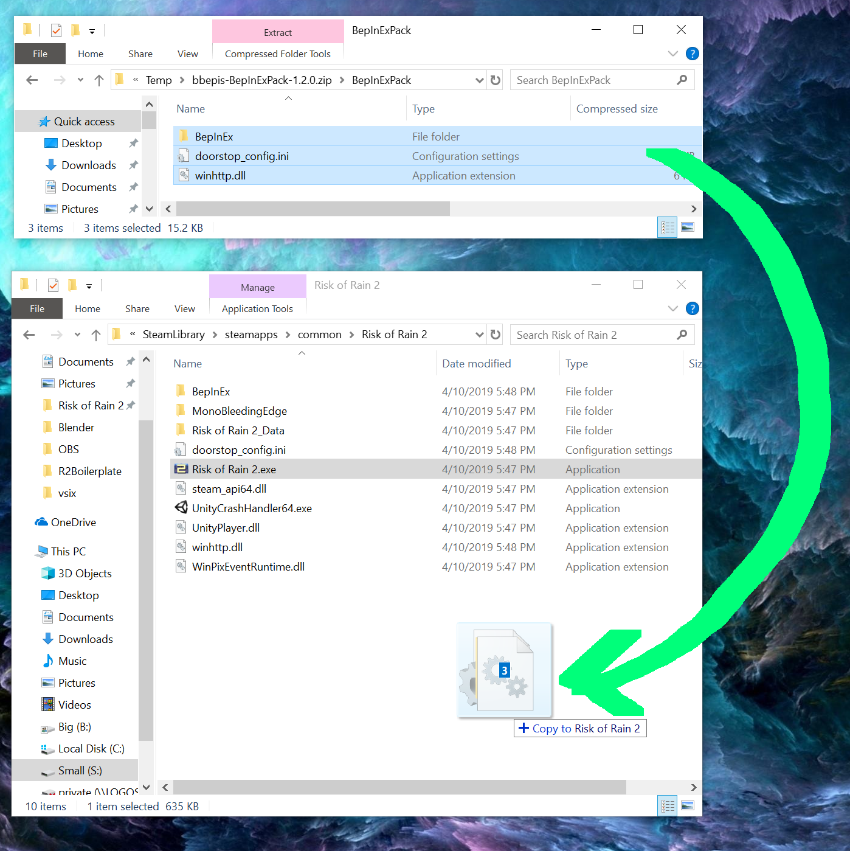Select Quick access in BepInExPack navigation pane
The height and width of the screenshot is (851, 850).
77,121
